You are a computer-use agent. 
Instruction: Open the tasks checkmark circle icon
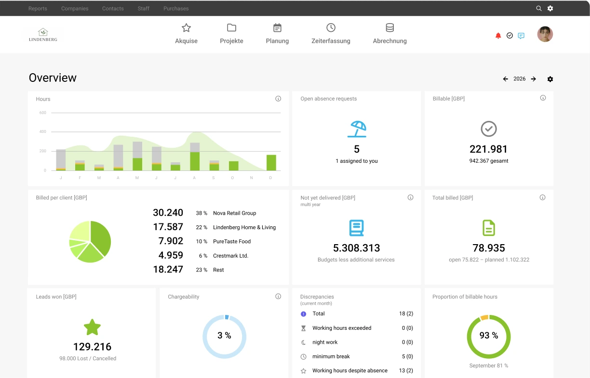click(510, 36)
